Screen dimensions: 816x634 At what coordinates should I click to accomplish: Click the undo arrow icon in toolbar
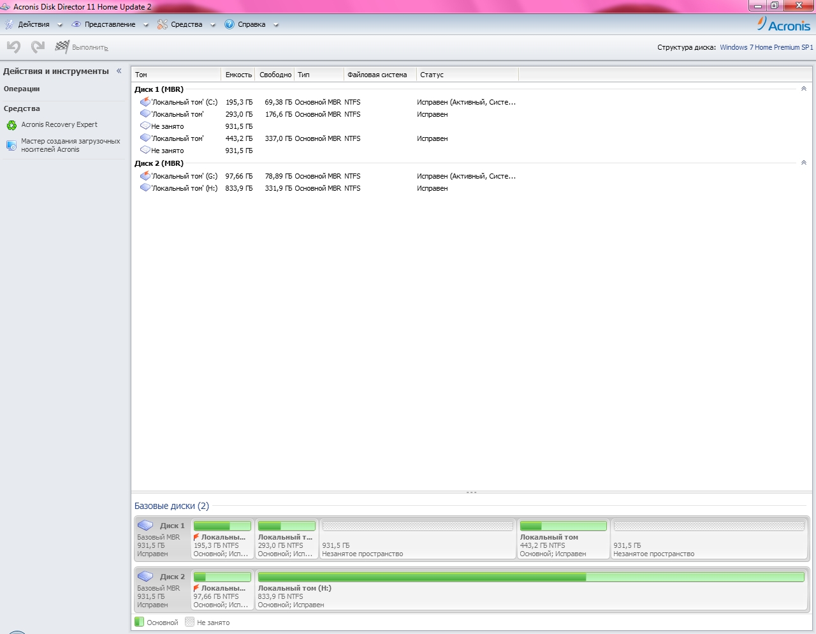tap(13, 47)
